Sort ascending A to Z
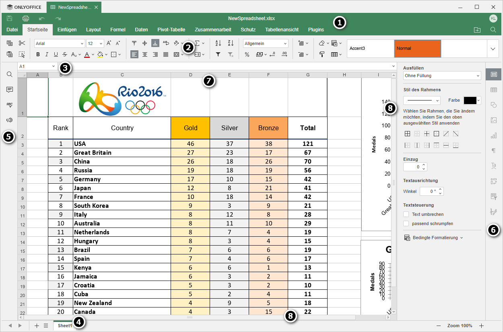This screenshot has width=503, height=332. (x=218, y=43)
